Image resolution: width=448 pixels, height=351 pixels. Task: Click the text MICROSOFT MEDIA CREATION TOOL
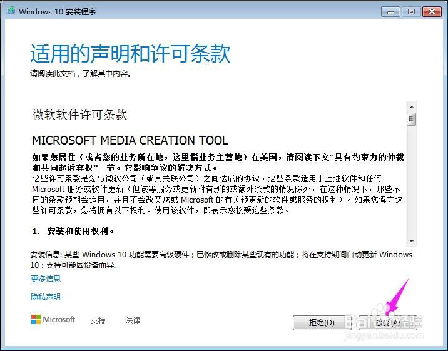click(x=130, y=140)
